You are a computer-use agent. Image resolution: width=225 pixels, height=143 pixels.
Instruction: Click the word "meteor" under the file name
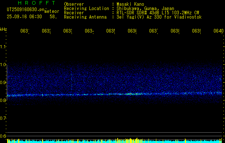pyautogui.click(x=52, y=11)
